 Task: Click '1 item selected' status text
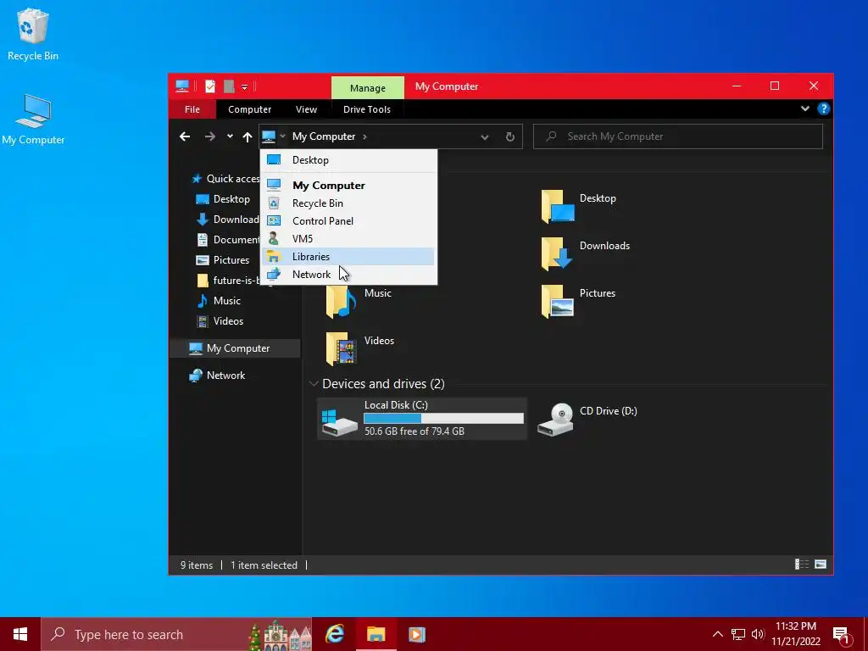pos(264,565)
